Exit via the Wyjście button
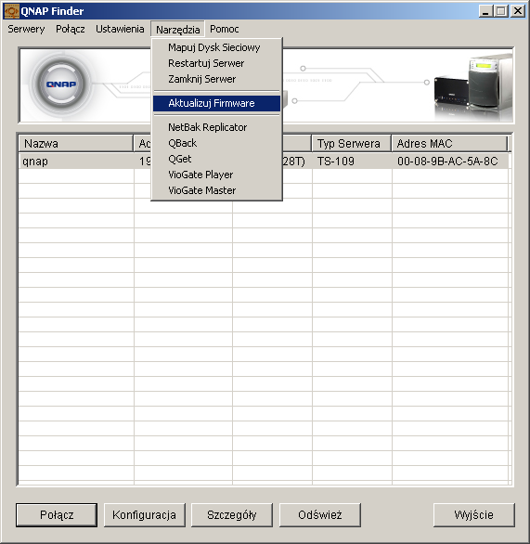Viewport: 530px width, 544px height. point(473,515)
